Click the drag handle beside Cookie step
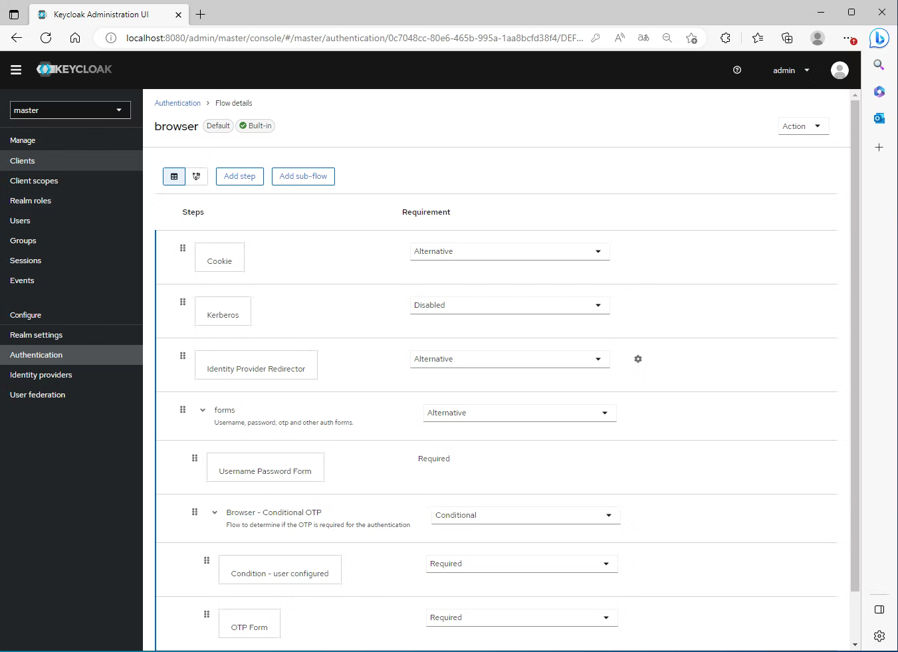 (183, 248)
